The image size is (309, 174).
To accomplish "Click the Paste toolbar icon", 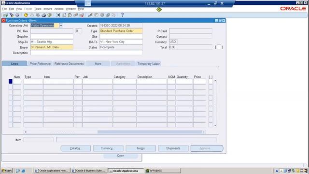I will 70,15.
